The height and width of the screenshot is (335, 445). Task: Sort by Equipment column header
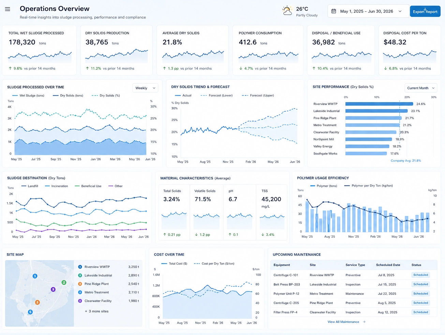[282, 265]
